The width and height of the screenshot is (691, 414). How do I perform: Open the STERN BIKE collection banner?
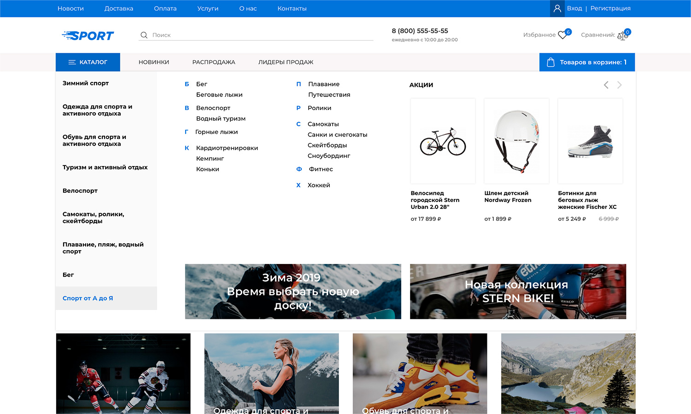point(518,291)
